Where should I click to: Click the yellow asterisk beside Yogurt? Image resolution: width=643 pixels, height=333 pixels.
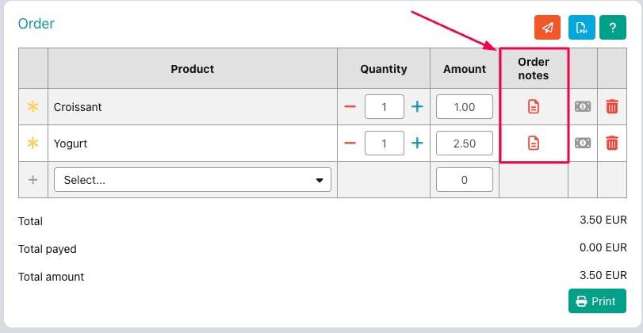point(33,143)
